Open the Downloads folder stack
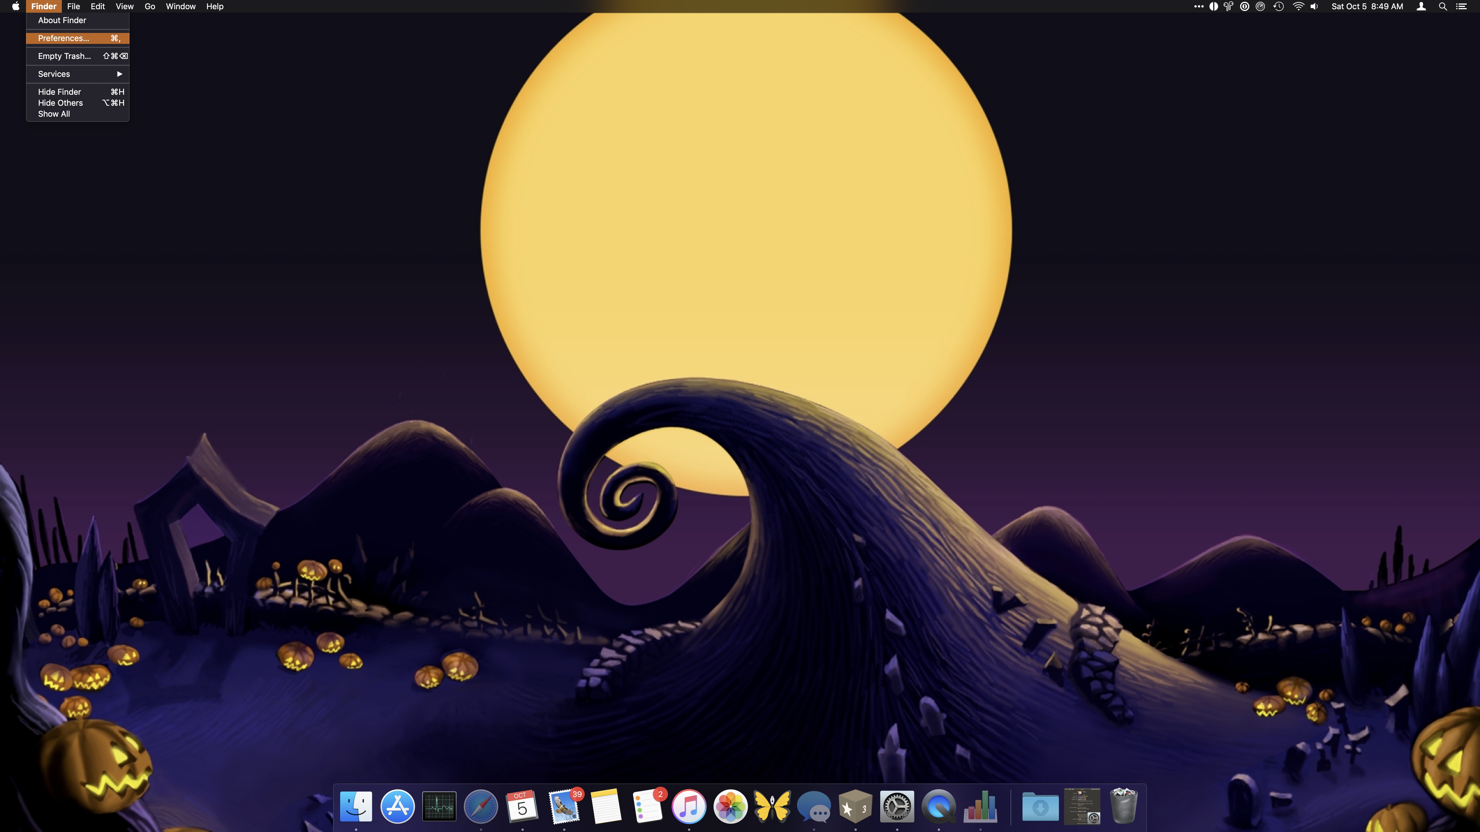 [x=1041, y=806]
